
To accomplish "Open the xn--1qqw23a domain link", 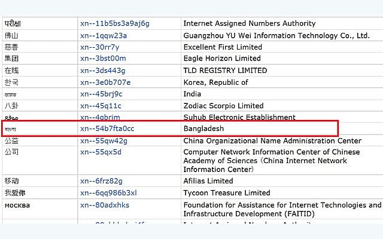I will (104, 36).
